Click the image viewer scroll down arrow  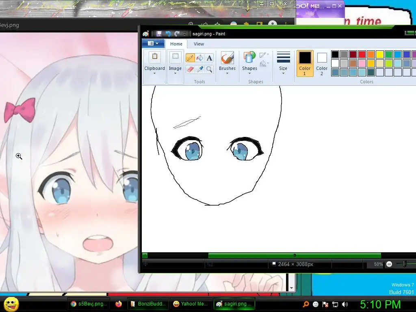[291, 288]
